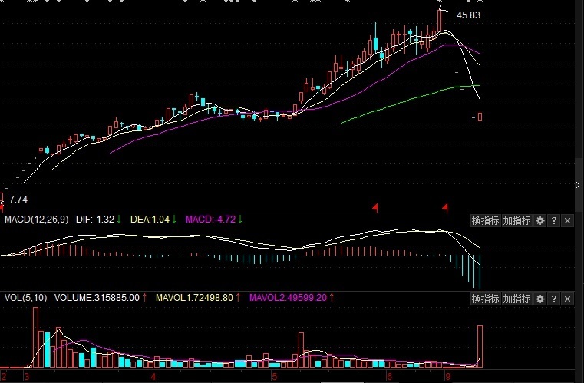Select the red flag marker at far left
The width and height of the screenshot is (584, 383).
coord(2,207)
